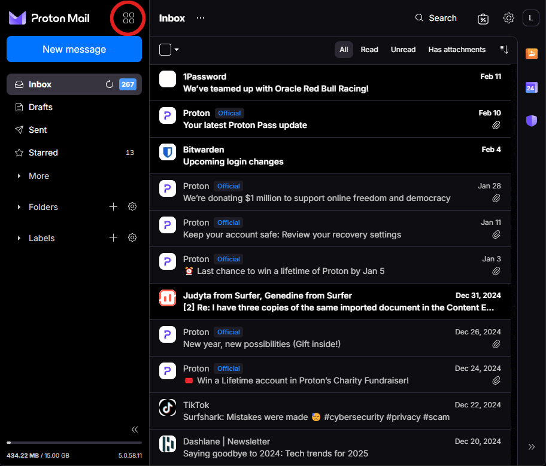Click the TikTok sender avatar

pyautogui.click(x=168, y=407)
